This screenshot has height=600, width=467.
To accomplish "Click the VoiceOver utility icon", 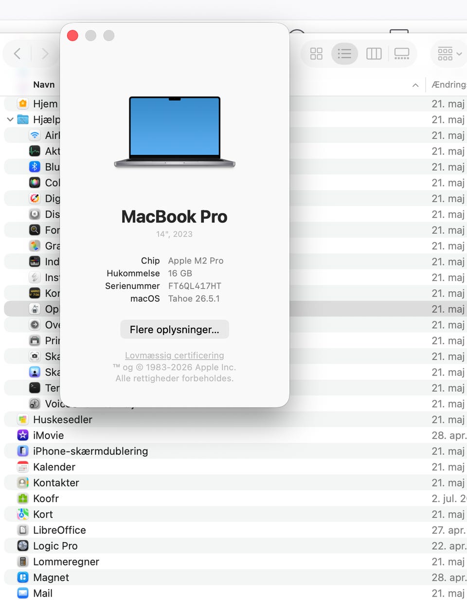I will pos(35,404).
